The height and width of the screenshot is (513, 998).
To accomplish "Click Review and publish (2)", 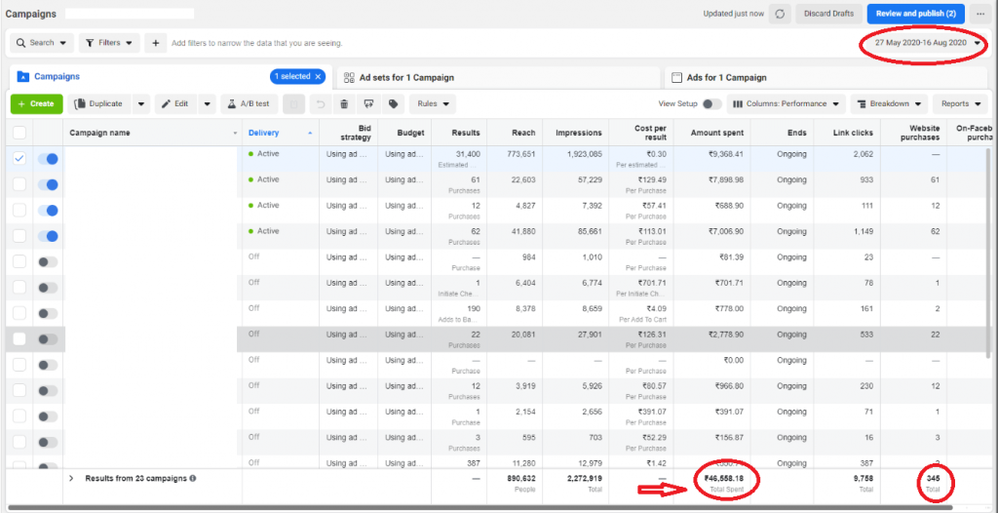I will [x=915, y=14].
